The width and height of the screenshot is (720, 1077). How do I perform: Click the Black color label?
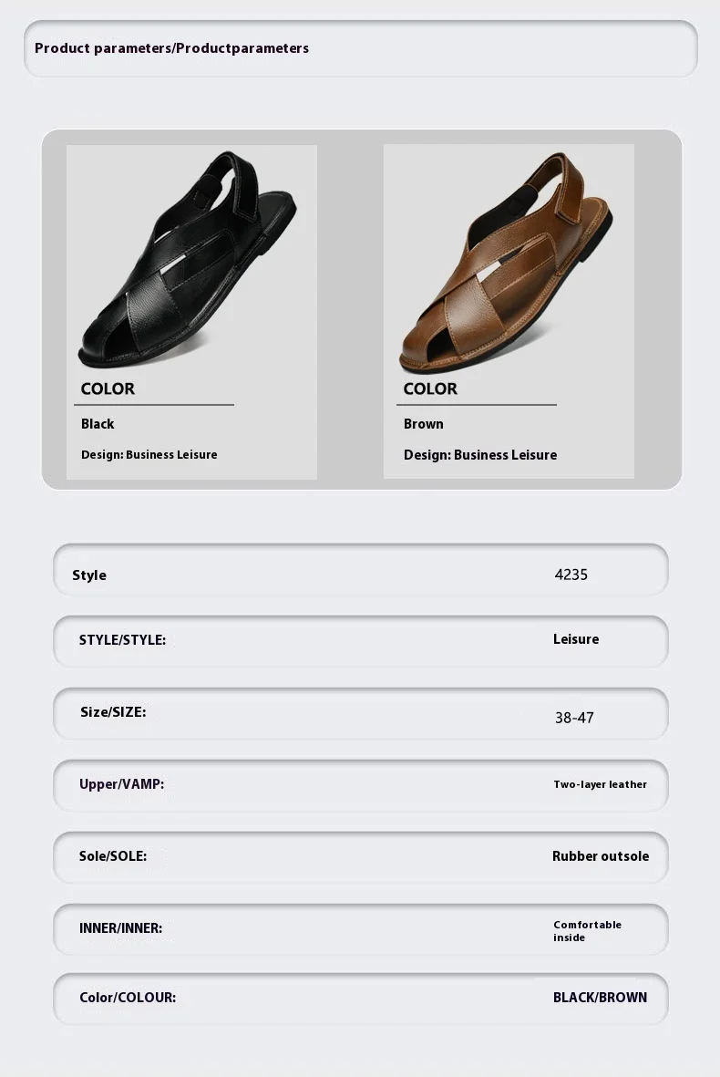tap(98, 424)
